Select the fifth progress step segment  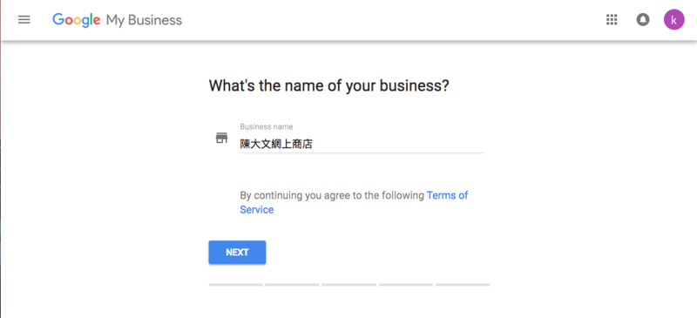463,284
